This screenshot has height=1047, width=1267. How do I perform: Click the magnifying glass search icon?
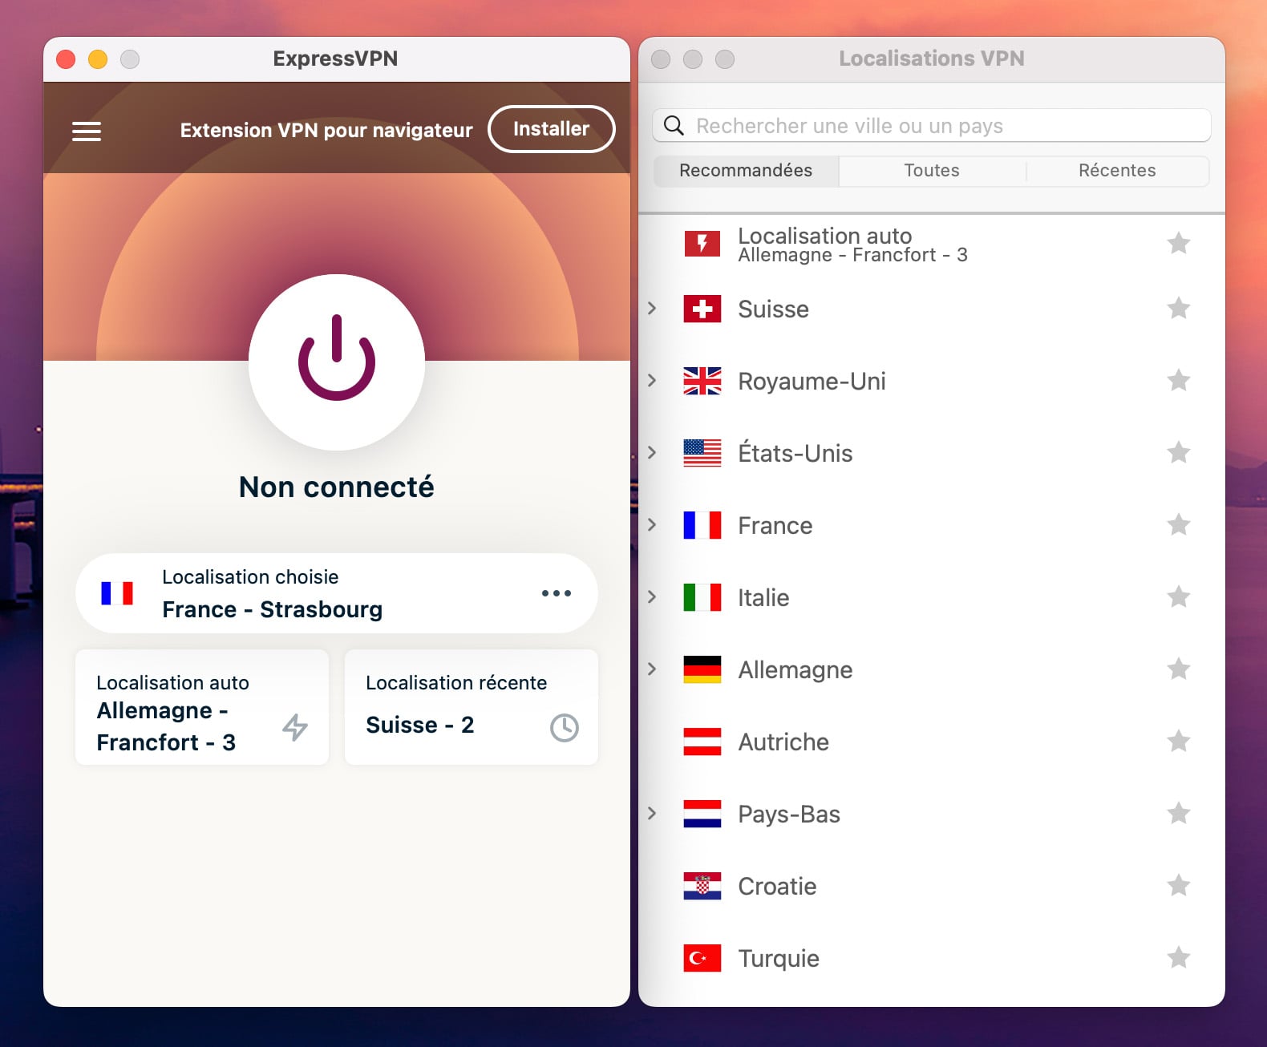[674, 126]
